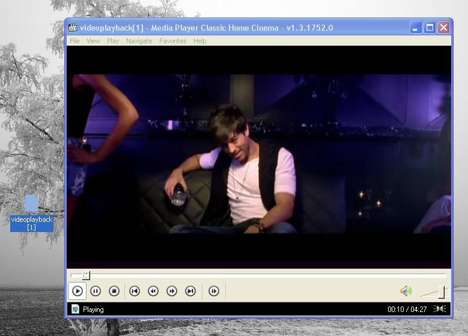Close the Media Player Classic window
468x336 pixels.
(x=444, y=28)
